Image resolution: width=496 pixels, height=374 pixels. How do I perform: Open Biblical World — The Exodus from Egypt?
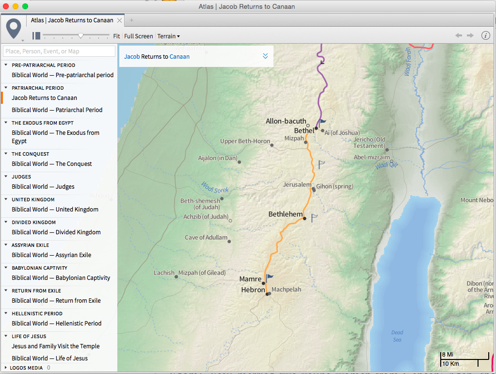pos(55,137)
